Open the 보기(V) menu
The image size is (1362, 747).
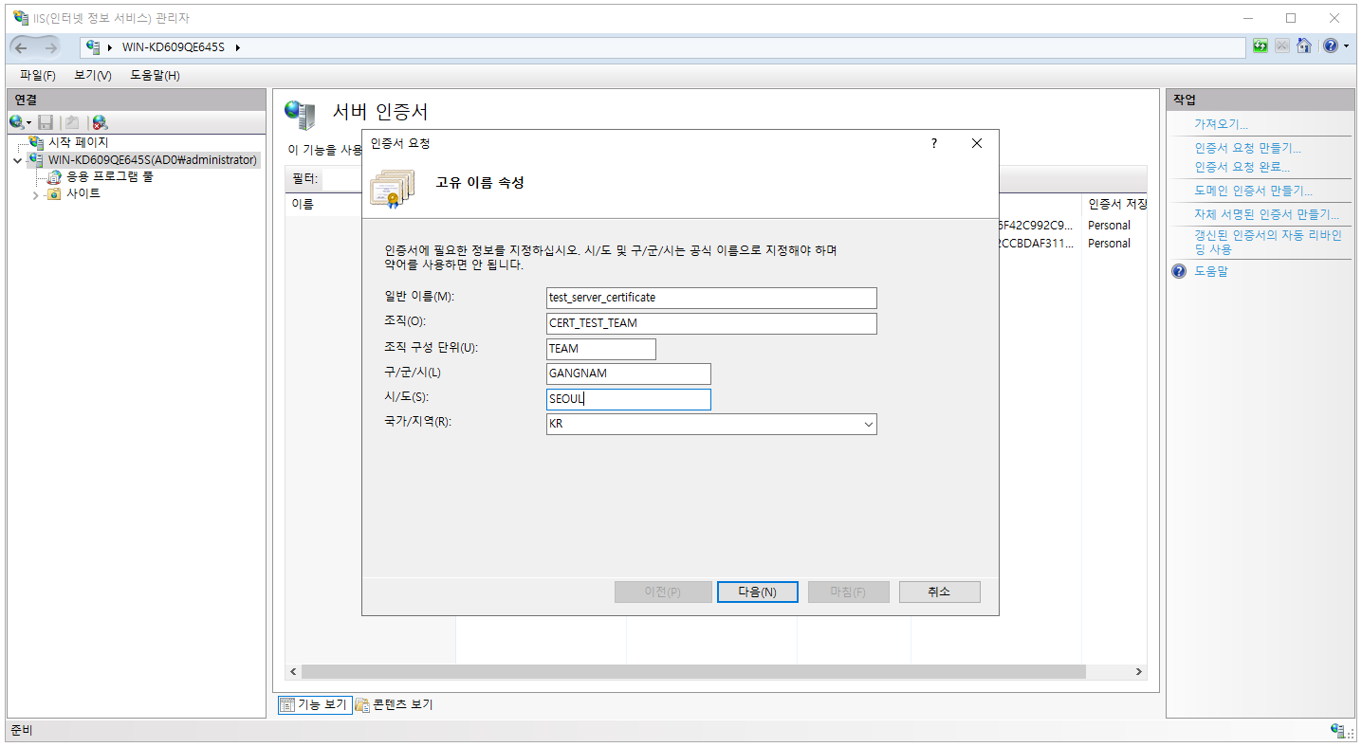click(92, 75)
